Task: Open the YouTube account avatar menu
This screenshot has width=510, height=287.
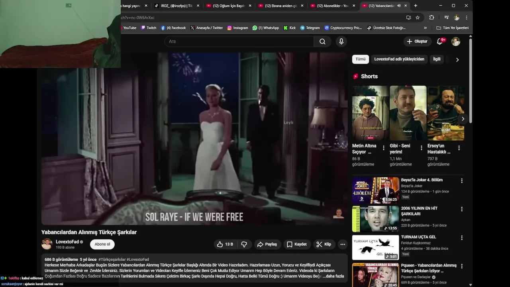Action: click(456, 41)
